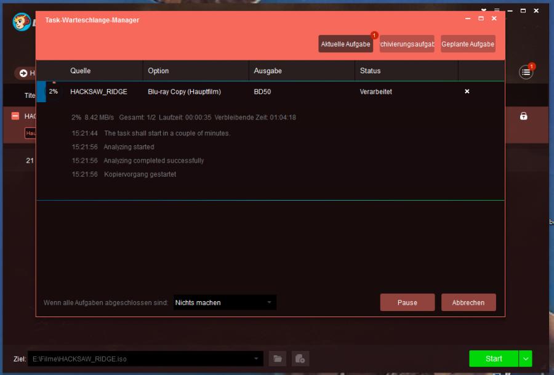Open the 'Nichts machen' completion action dropdown
The image size is (554, 375).
[225, 302]
